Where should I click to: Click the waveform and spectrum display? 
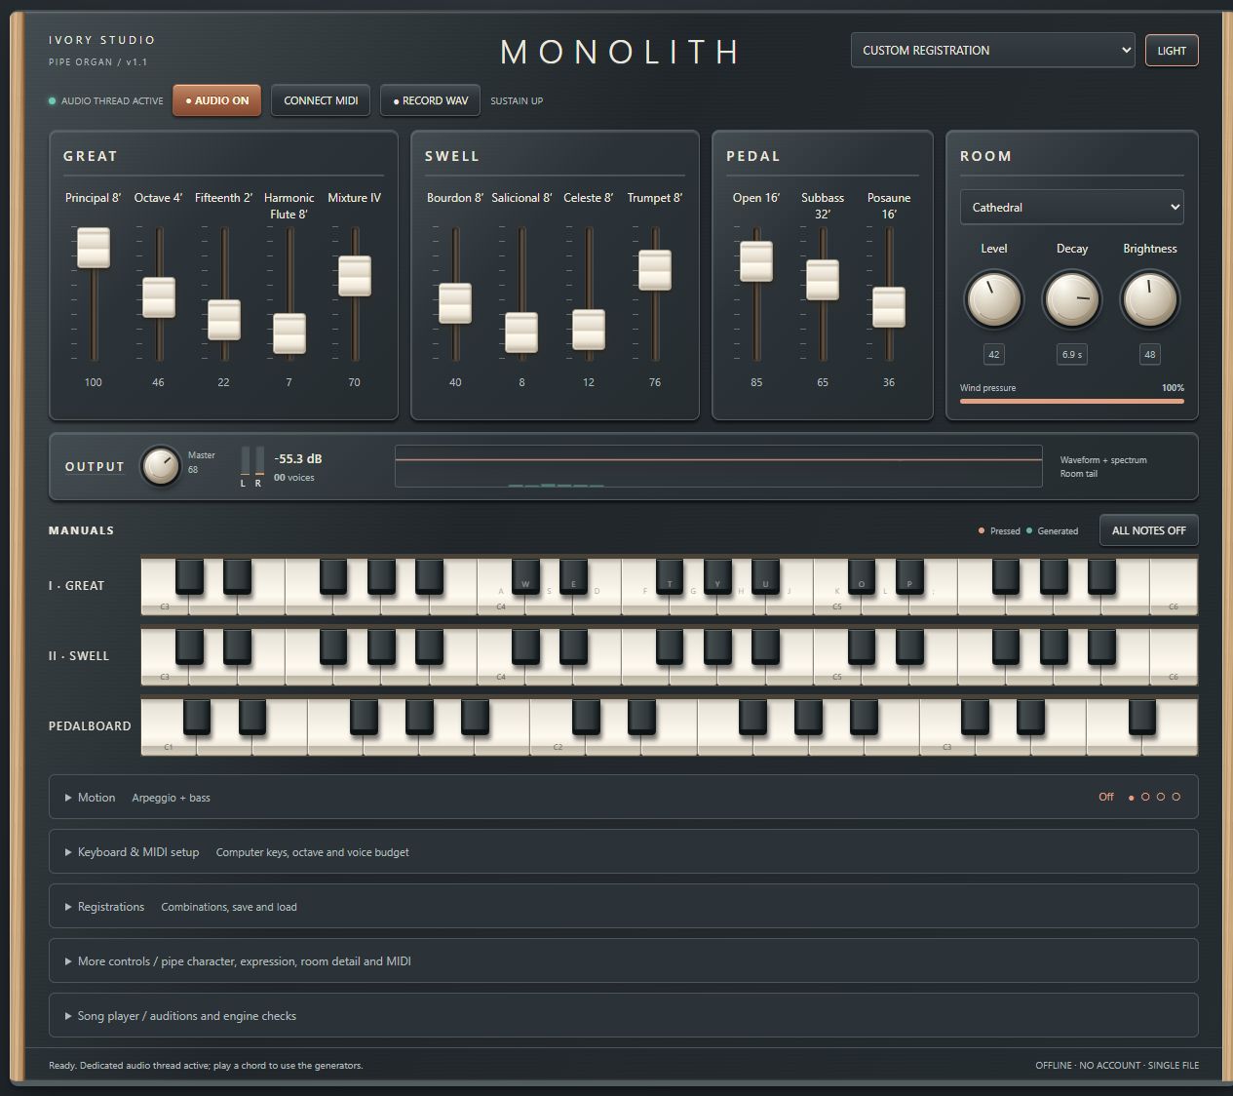tap(718, 466)
